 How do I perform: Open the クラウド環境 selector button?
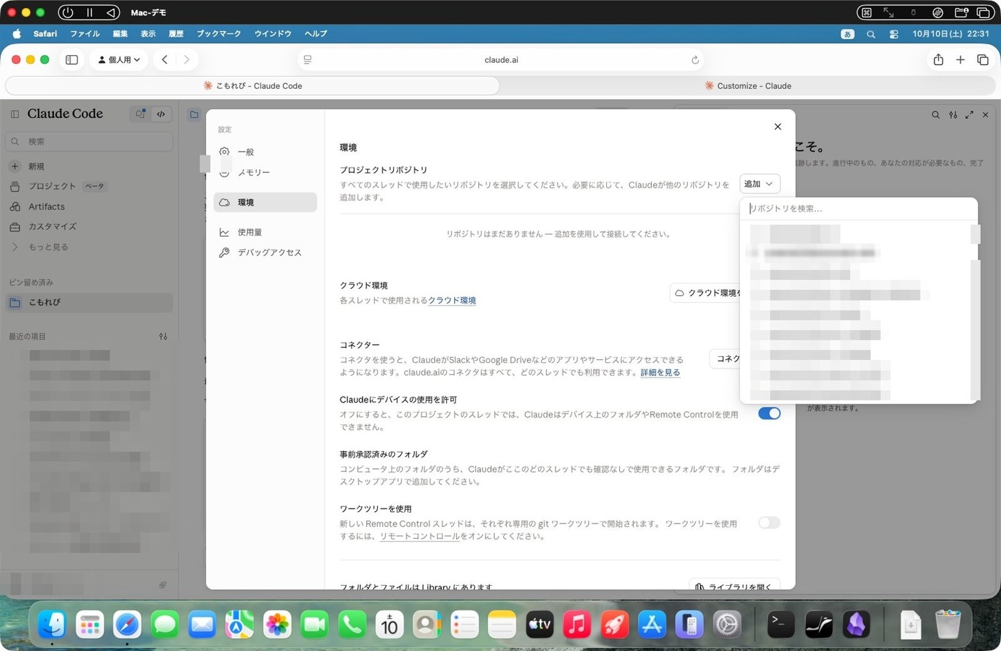pyautogui.click(x=706, y=293)
